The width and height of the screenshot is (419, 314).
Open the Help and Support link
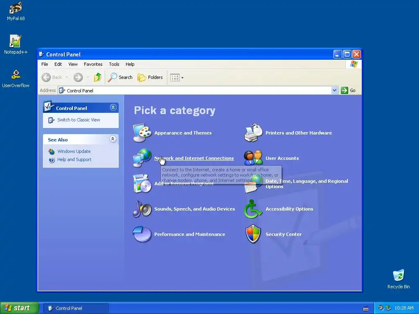[74, 160]
